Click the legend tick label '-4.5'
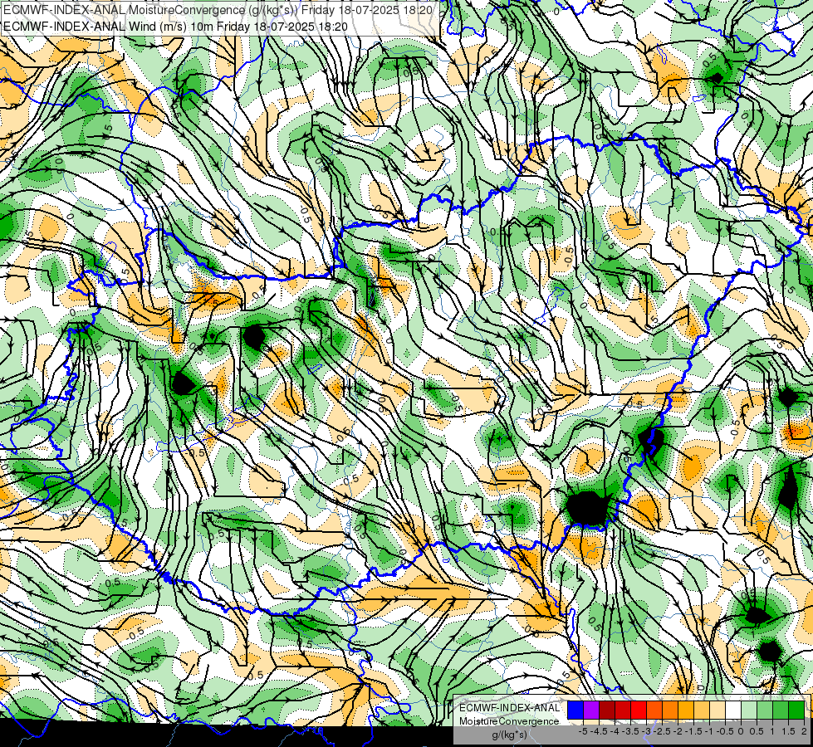The width and height of the screenshot is (813, 747). click(x=599, y=731)
